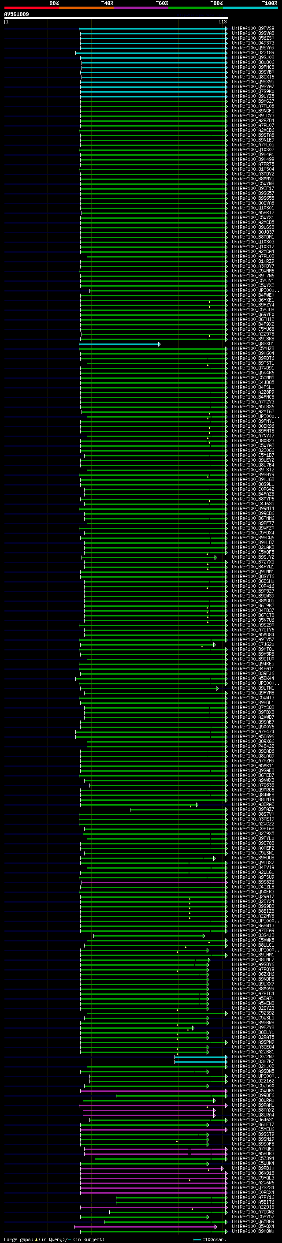Screen dimensions: 282x1243
Task: Click the orange ~40% identity legend segment
Action: (86, 8)
